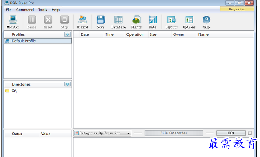Click the Directories panel header
This screenshot has width=260, height=157.
tap(21, 84)
